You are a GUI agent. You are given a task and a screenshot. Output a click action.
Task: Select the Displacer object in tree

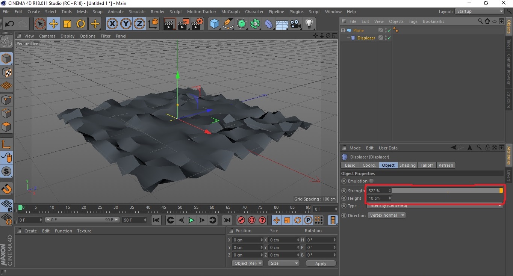click(x=366, y=38)
